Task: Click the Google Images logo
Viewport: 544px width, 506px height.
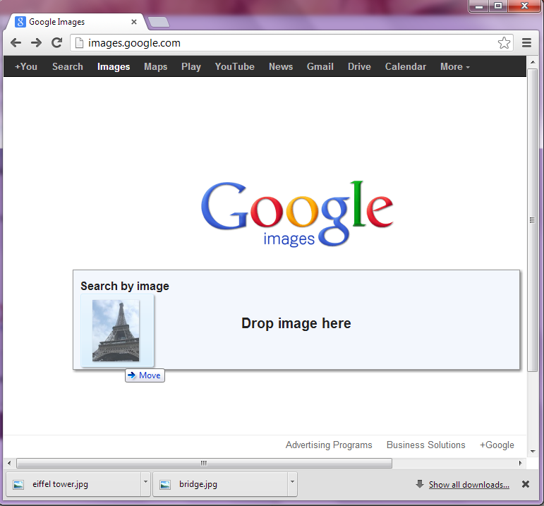Action: pos(297,213)
